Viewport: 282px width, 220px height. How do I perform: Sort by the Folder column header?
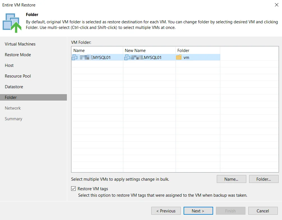tap(198, 51)
